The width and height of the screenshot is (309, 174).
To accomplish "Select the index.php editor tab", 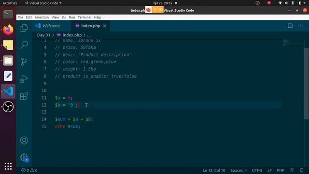I will coord(91,26).
